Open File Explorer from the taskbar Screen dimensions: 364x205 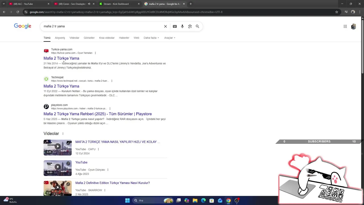195,200
